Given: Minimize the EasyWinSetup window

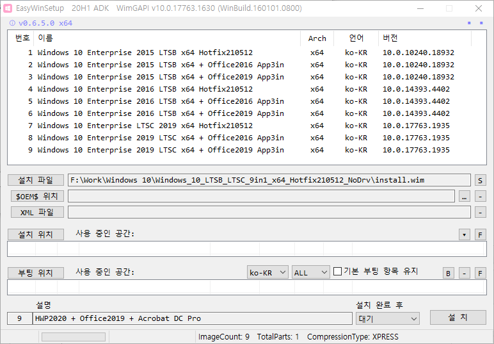Looking at the screenshot, I should click(420, 8).
